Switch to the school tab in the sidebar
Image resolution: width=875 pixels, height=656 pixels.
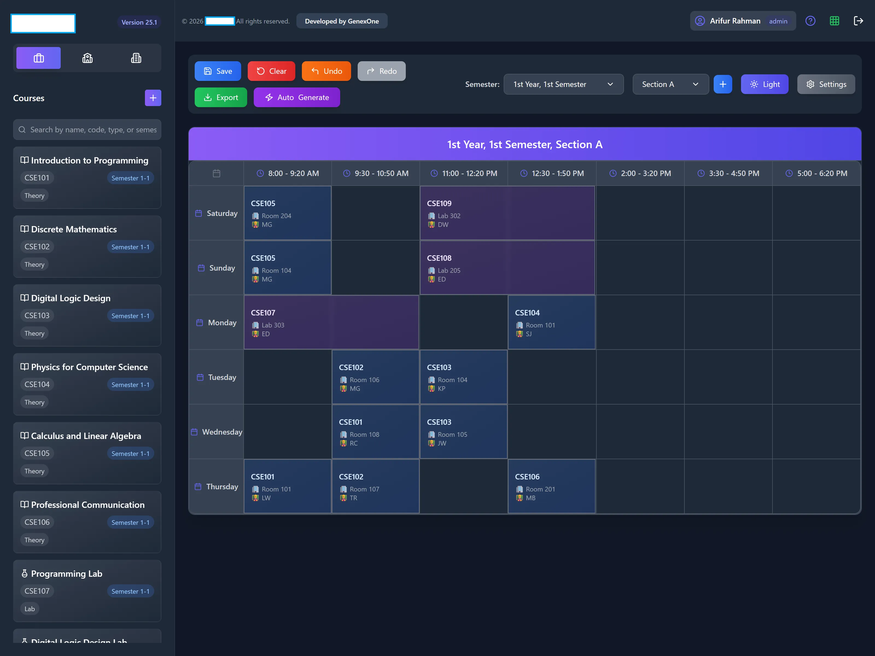(x=87, y=58)
